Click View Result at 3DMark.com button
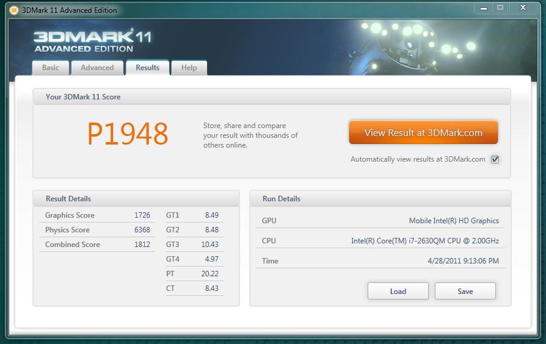Screen dimensions: 546x344 tap(423, 132)
